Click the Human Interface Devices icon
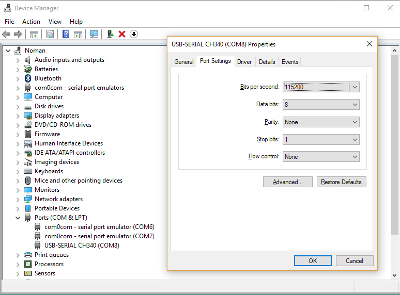 (28, 143)
